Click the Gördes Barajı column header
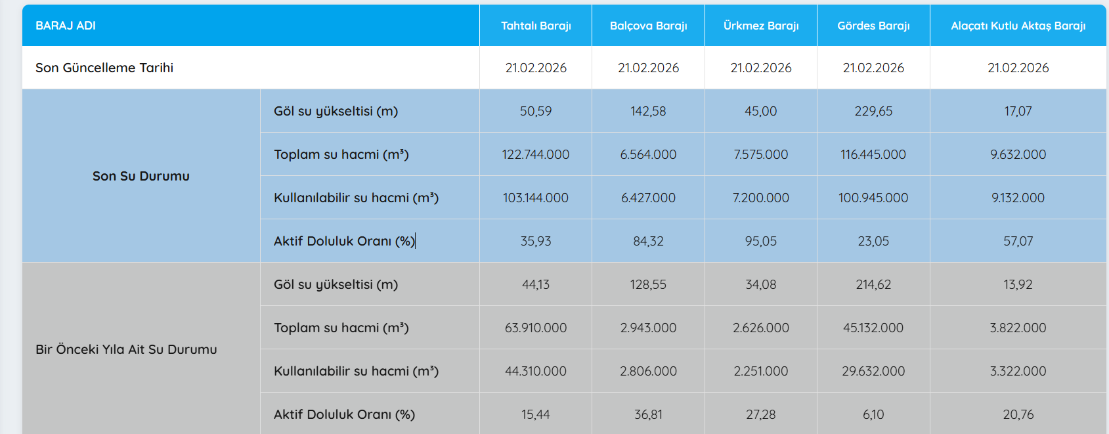The width and height of the screenshot is (1109, 434). click(x=873, y=26)
